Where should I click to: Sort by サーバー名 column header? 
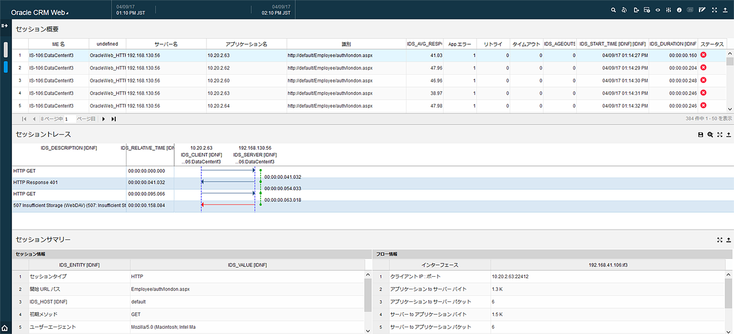tap(166, 44)
